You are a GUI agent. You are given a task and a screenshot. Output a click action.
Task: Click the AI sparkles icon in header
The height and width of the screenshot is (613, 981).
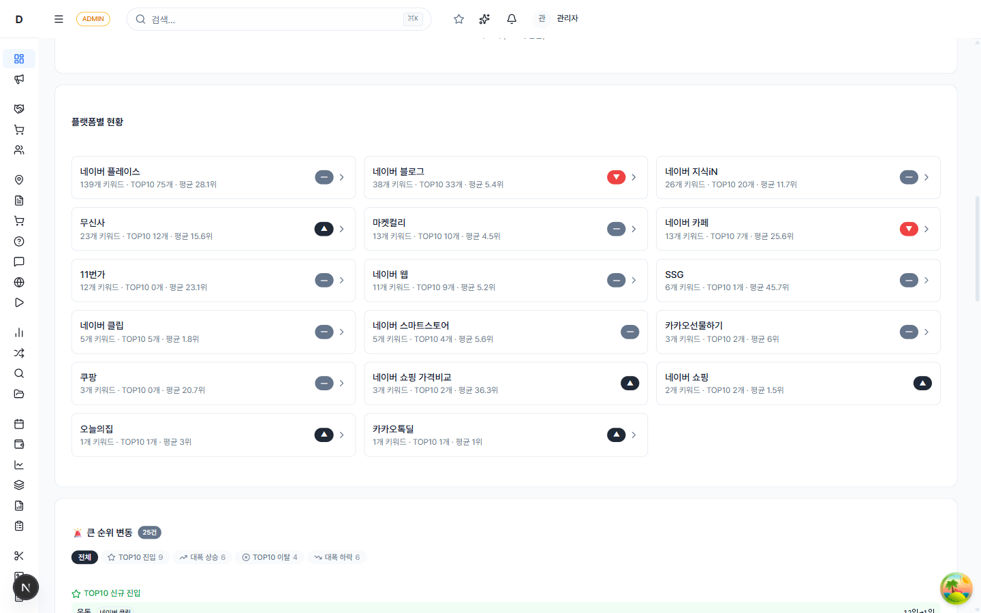point(484,19)
